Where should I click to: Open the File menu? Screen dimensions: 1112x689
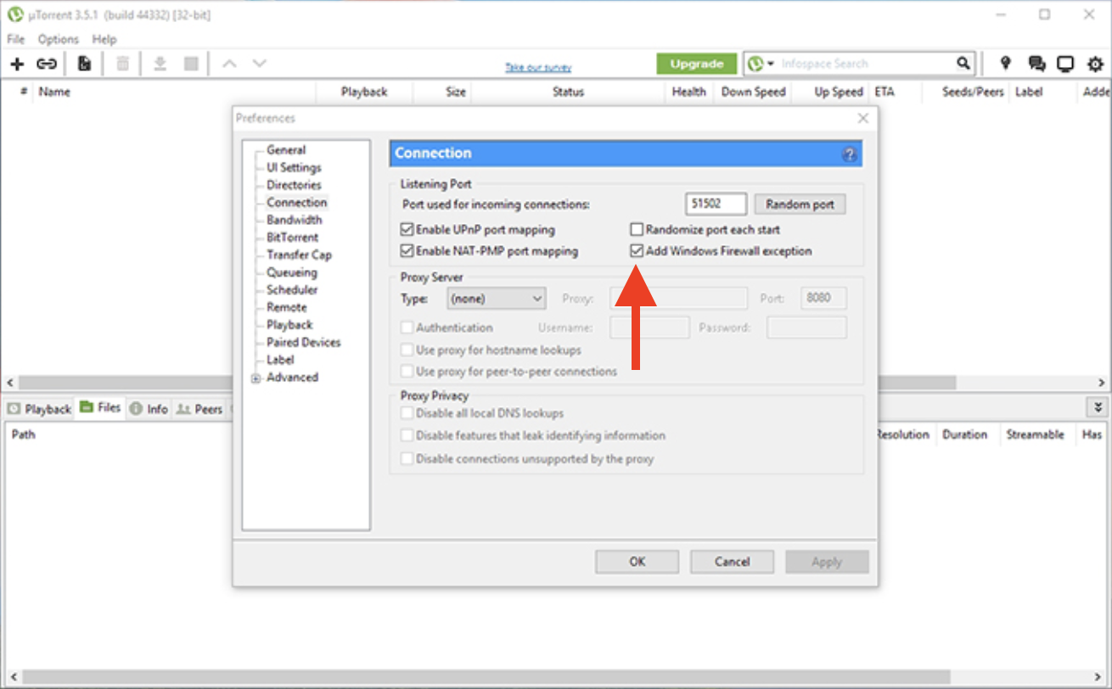[x=16, y=39]
